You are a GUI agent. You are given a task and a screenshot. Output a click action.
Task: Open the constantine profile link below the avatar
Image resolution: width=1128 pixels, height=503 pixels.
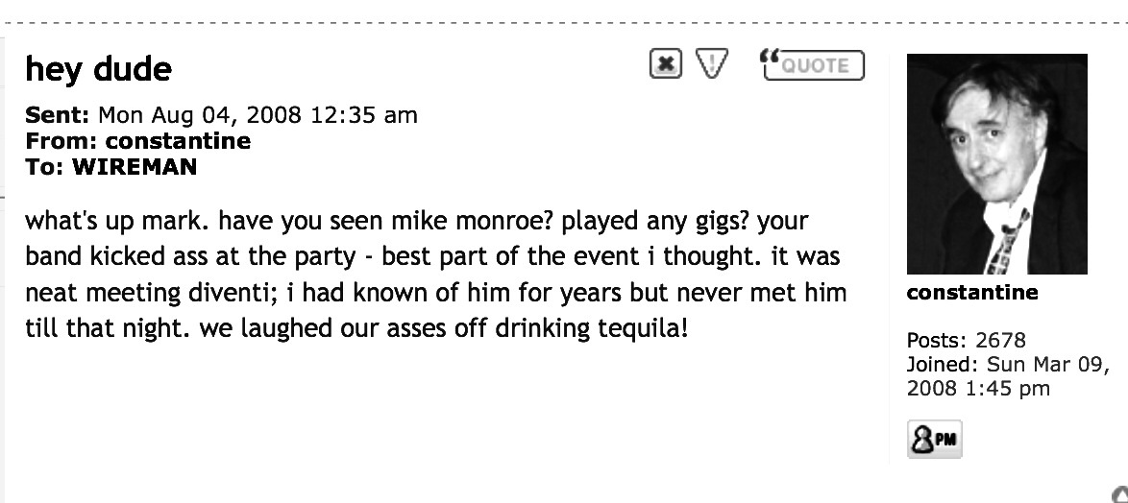click(972, 293)
